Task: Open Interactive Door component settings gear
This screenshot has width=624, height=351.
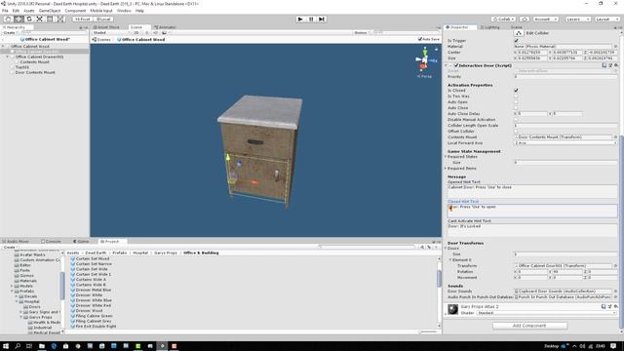Action: (615, 65)
